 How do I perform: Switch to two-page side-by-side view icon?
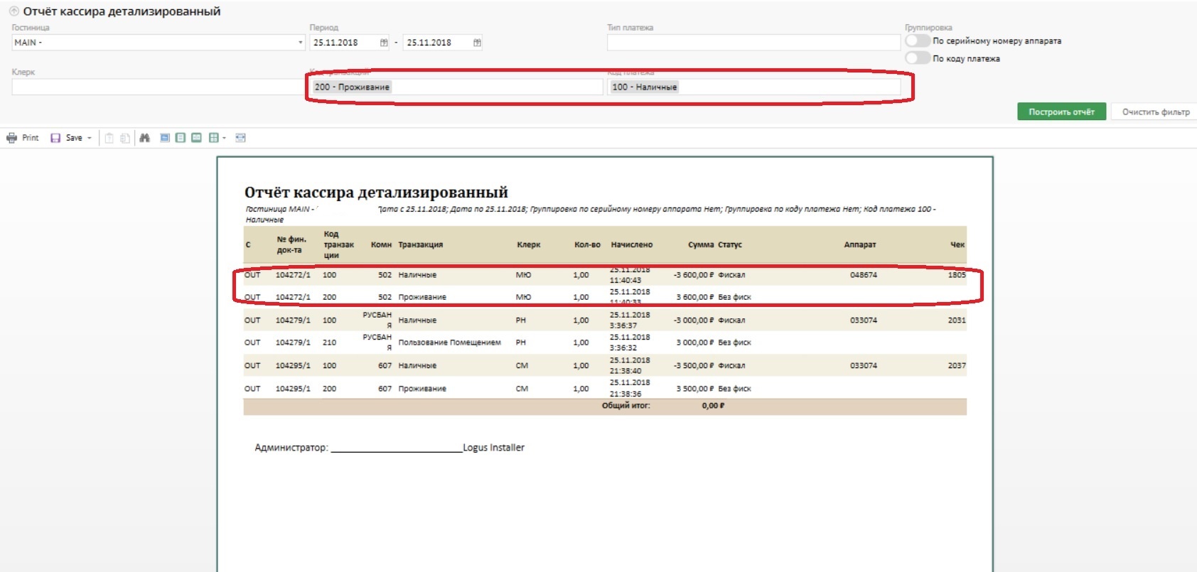pos(196,138)
